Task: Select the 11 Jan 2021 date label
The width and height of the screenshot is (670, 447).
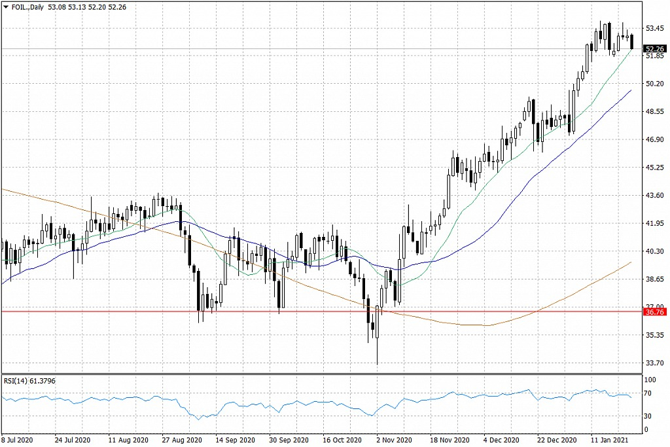Action: [610, 440]
